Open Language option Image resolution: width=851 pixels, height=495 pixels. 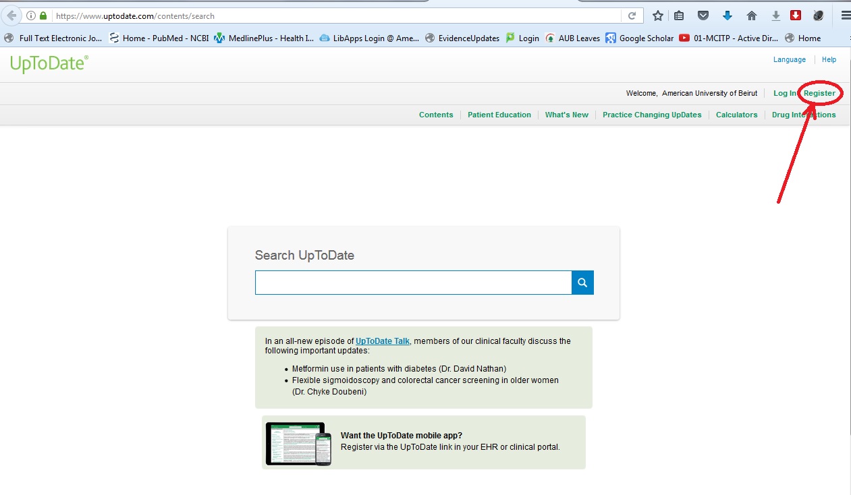[x=790, y=59]
